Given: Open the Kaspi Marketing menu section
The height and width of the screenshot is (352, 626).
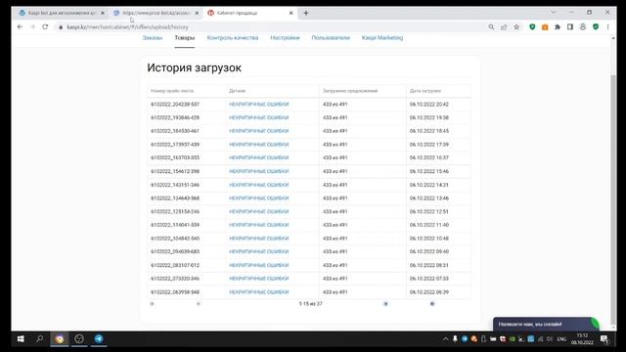Looking at the screenshot, I should pyautogui.click(x=382, y=38).
